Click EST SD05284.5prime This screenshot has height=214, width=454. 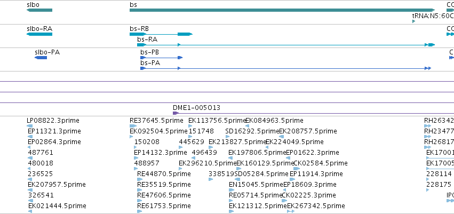click(x=261, y=174)
